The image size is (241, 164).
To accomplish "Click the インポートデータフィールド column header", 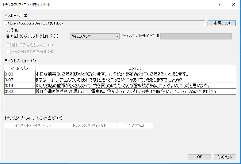I will 33,125.
